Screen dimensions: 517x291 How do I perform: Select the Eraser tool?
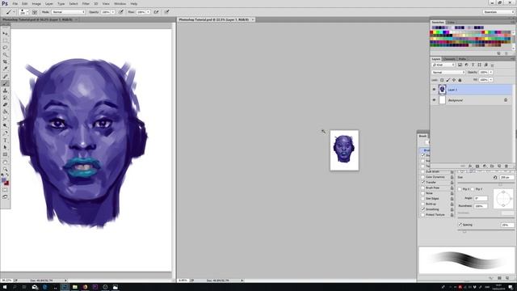(5, 104)
